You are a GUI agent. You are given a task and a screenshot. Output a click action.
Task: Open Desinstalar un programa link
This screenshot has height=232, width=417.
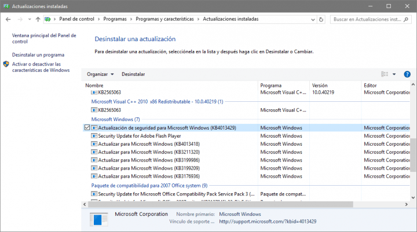[38, 55]
